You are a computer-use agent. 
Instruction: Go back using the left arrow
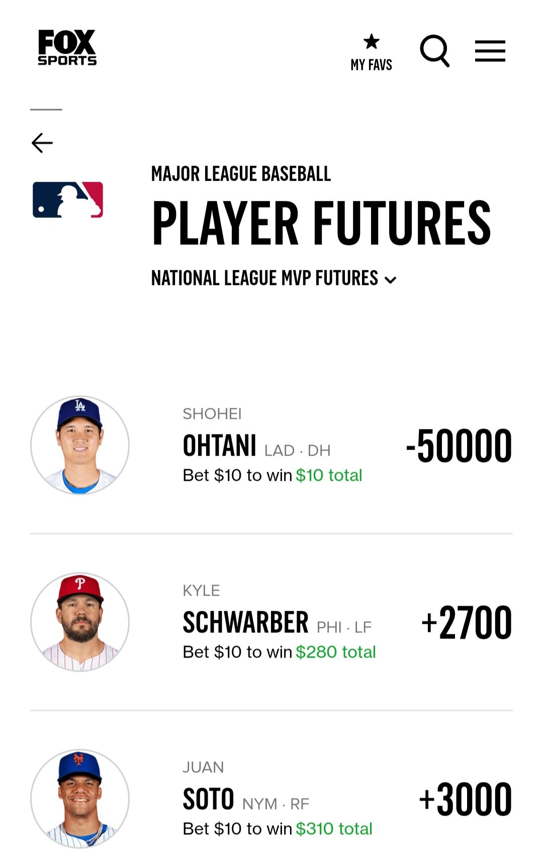pos(42,143)
